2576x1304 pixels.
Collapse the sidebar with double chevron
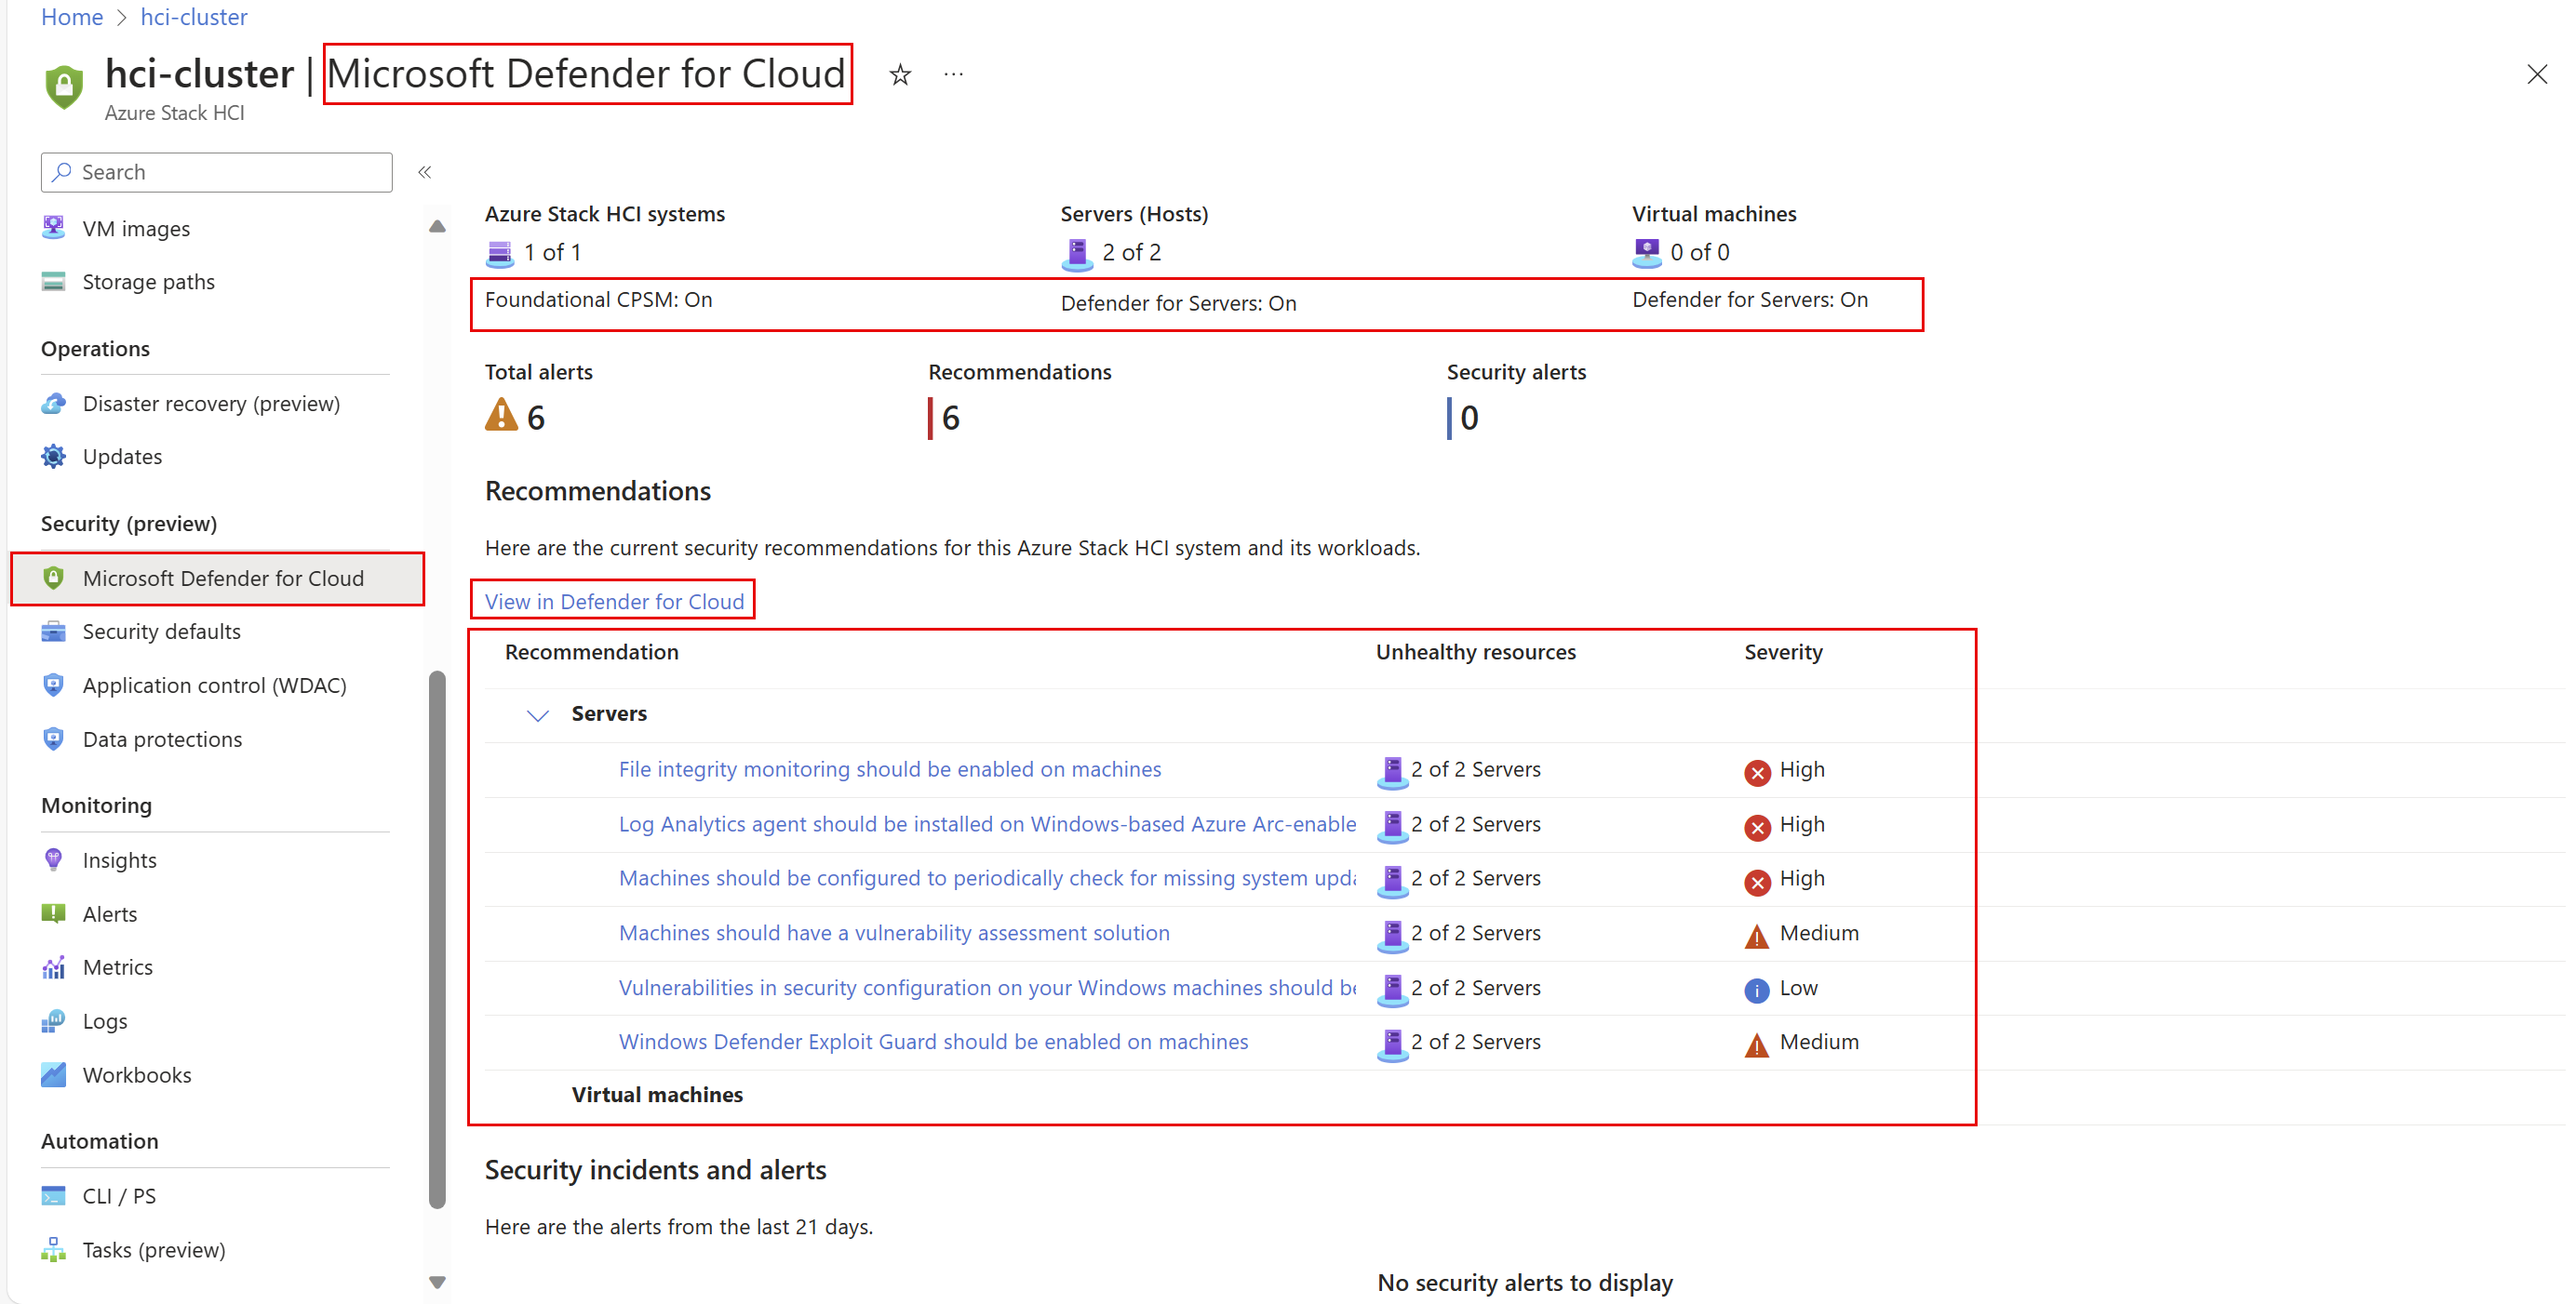pyautogui.click(x=425, y=172)
